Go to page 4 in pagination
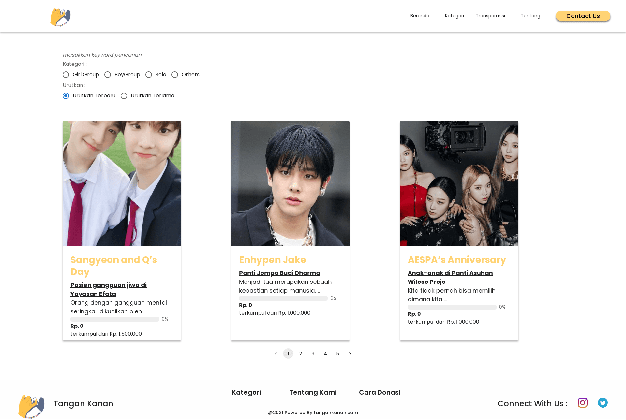 (x=325, y=354)
